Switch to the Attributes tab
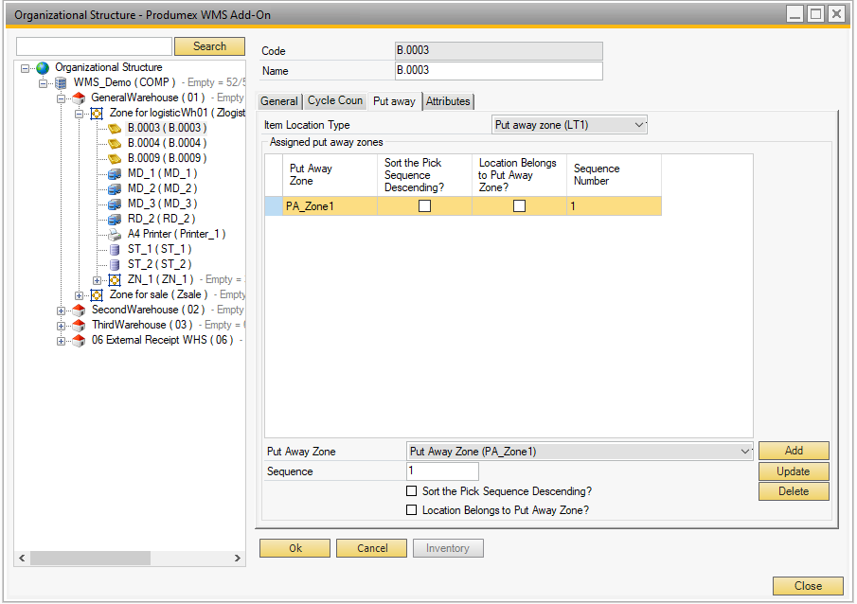 448,101
